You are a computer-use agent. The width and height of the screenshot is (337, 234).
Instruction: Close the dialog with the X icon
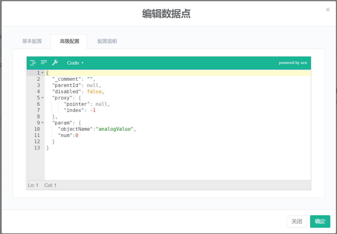click(328, 10)
